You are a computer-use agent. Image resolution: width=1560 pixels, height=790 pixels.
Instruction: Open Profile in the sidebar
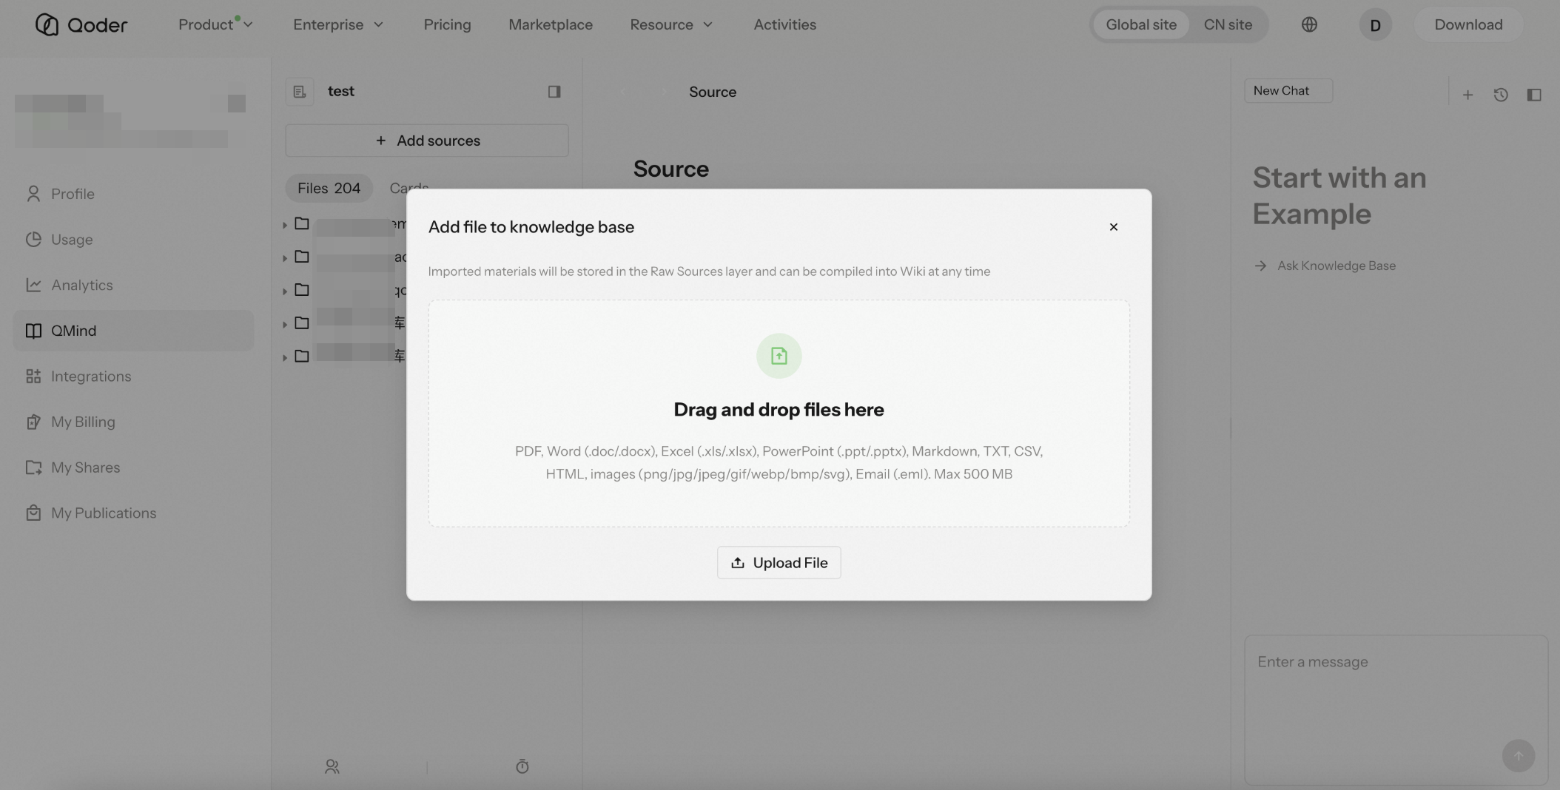[133, 194]
